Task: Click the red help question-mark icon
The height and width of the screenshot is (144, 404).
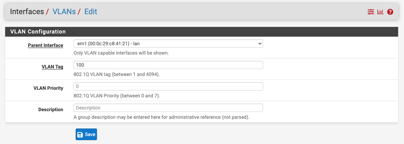Action: pos(390,12)
